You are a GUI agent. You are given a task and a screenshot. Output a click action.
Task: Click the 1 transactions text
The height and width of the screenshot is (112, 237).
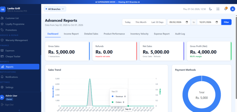(x=54, y=56)
